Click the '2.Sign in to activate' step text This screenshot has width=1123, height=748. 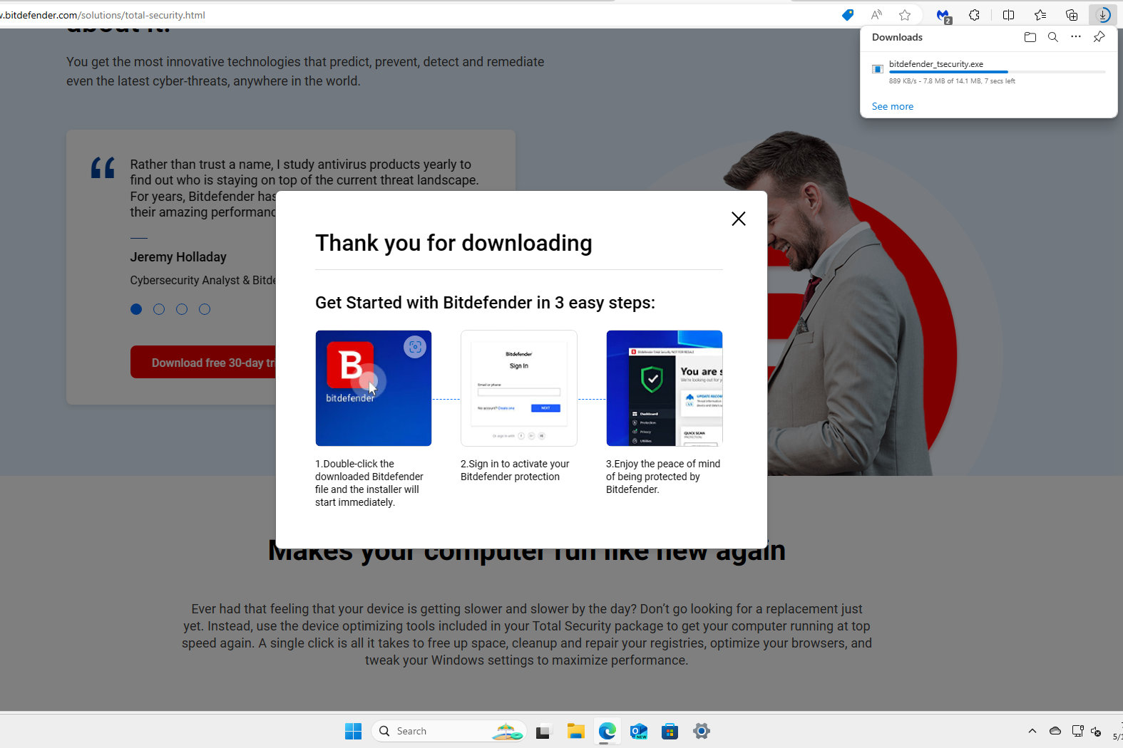click(515, 470)
